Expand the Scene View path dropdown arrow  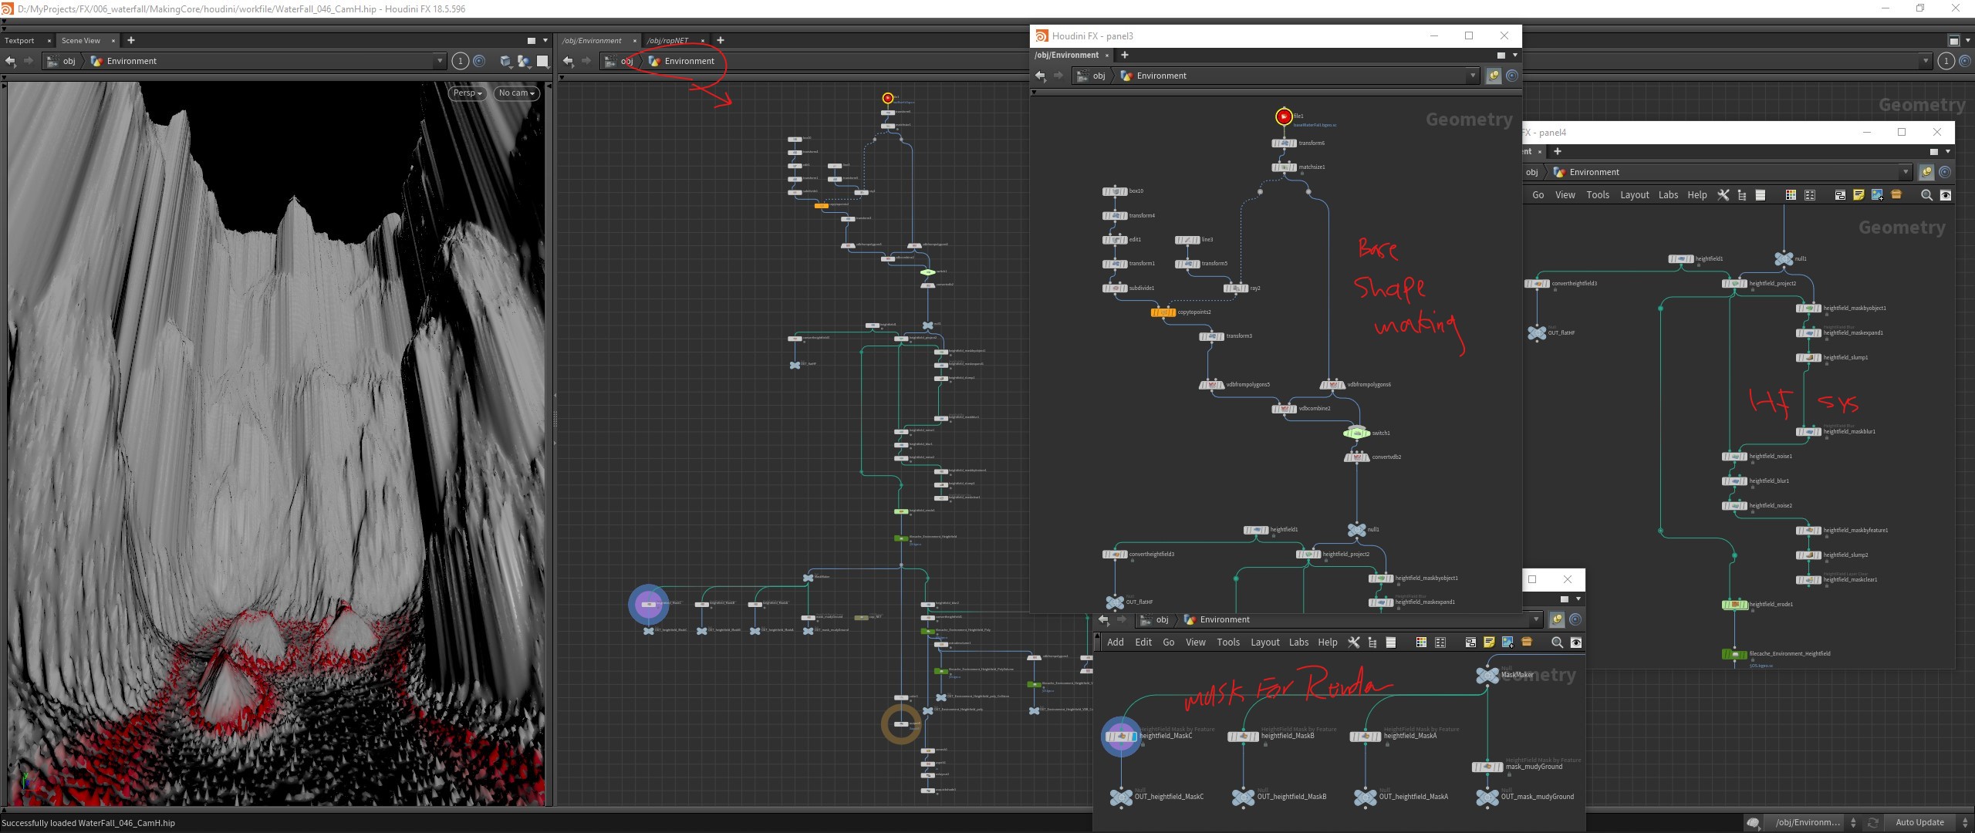click(440, 61)
